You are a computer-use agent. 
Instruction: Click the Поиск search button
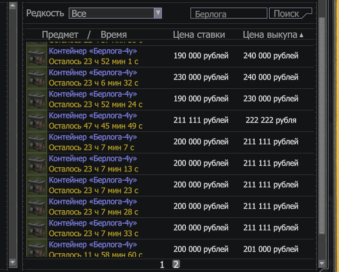290,13
